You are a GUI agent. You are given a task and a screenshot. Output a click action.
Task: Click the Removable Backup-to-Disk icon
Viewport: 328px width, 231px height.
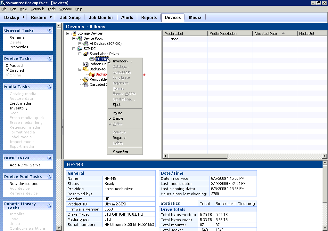click(x=86, y=79)
